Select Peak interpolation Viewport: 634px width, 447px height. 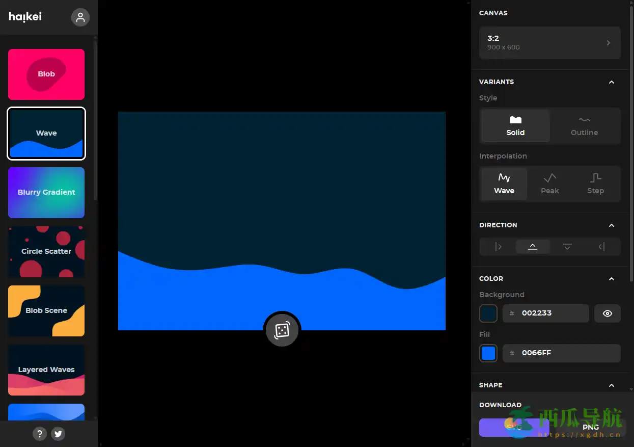tap(549, 183)
